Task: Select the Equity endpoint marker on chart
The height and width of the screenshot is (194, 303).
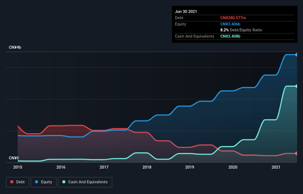Action: [x=297, y=55]
